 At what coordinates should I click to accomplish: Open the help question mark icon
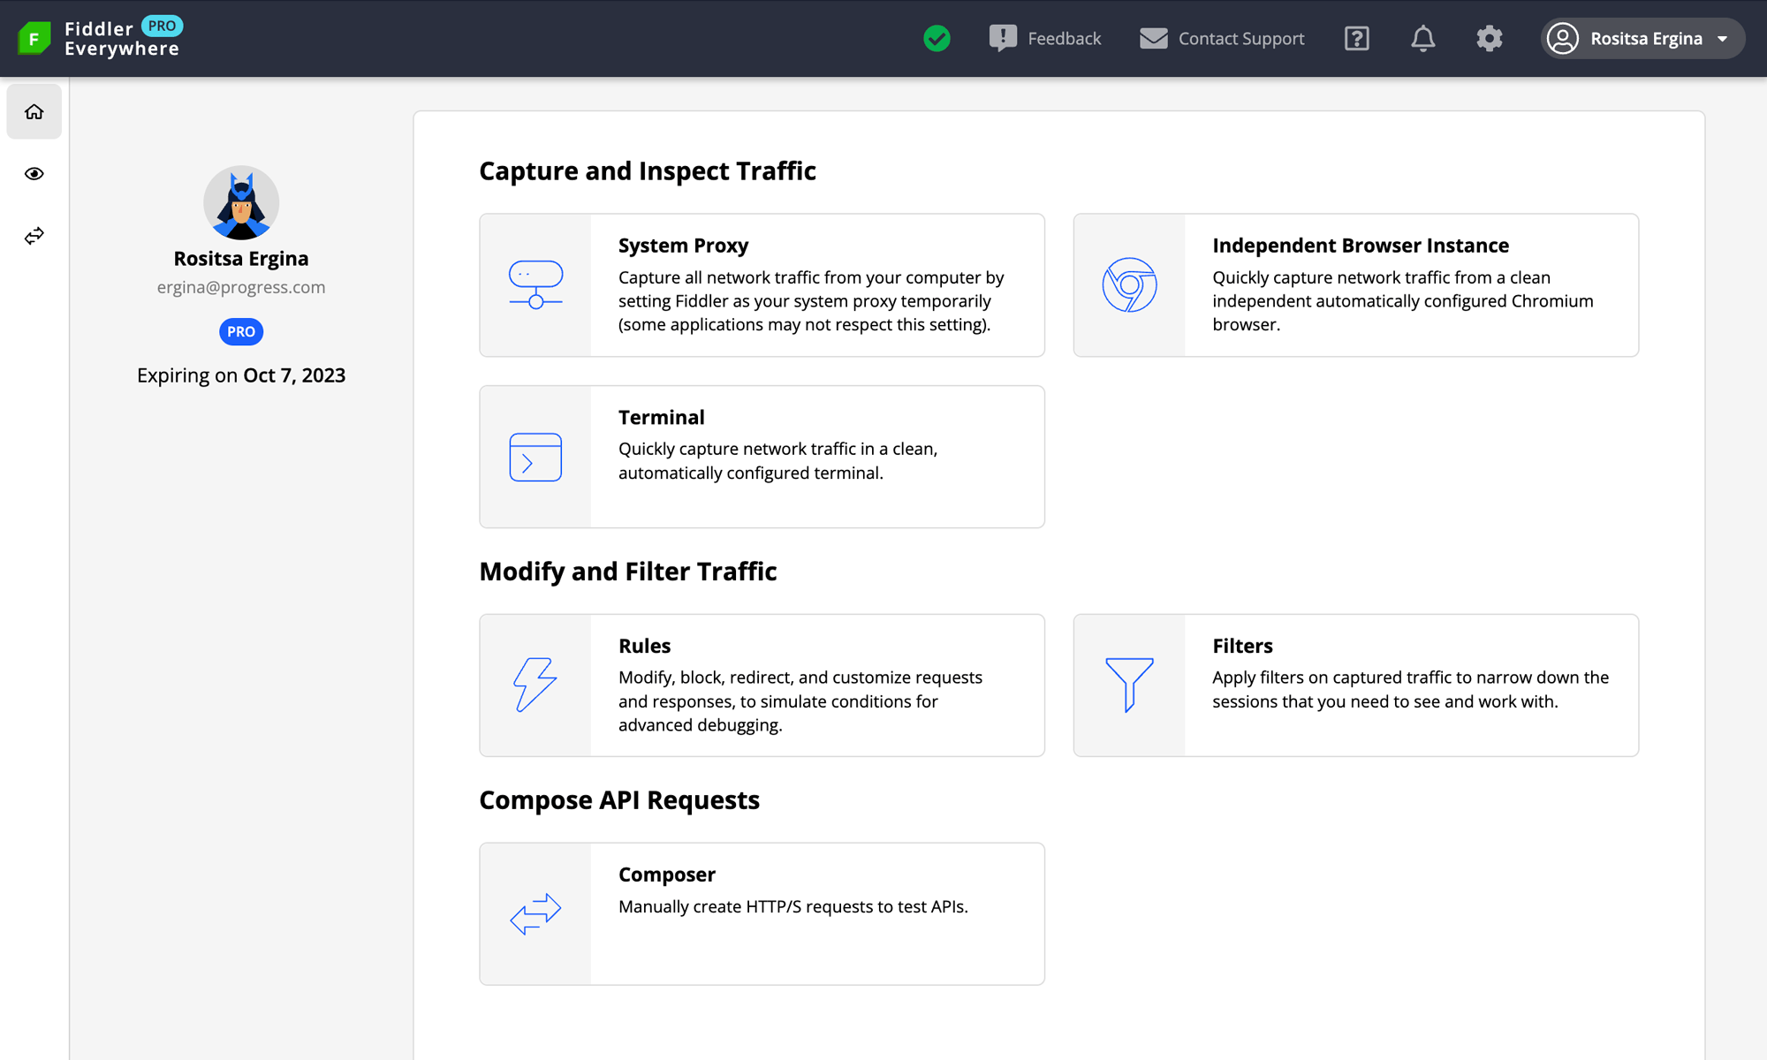1357,38
